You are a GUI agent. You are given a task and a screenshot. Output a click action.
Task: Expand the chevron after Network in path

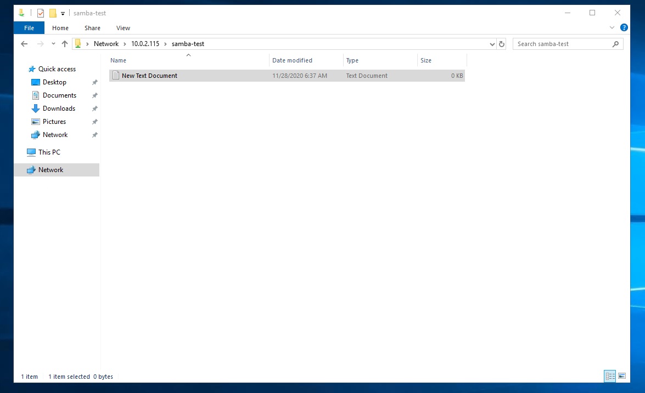[x=125, y=44]
